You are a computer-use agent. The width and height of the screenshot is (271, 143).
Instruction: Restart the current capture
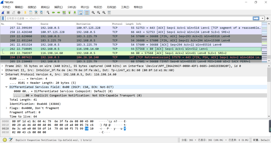click(14, 12)
